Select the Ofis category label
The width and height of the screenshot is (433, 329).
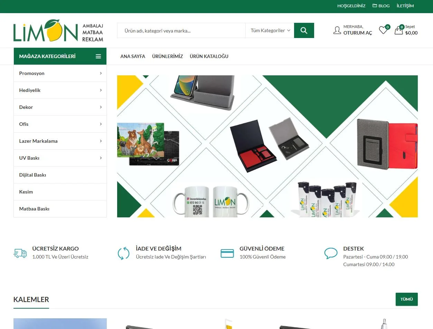tap(24, 124)
